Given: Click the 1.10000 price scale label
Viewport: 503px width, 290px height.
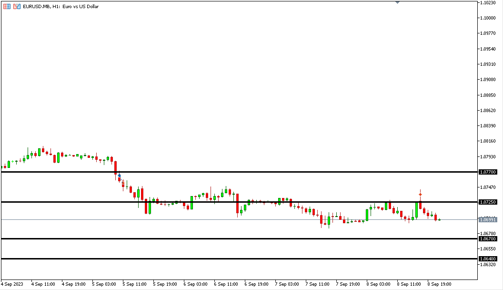Looking at the screenshot, I should (x=488, y=18).
